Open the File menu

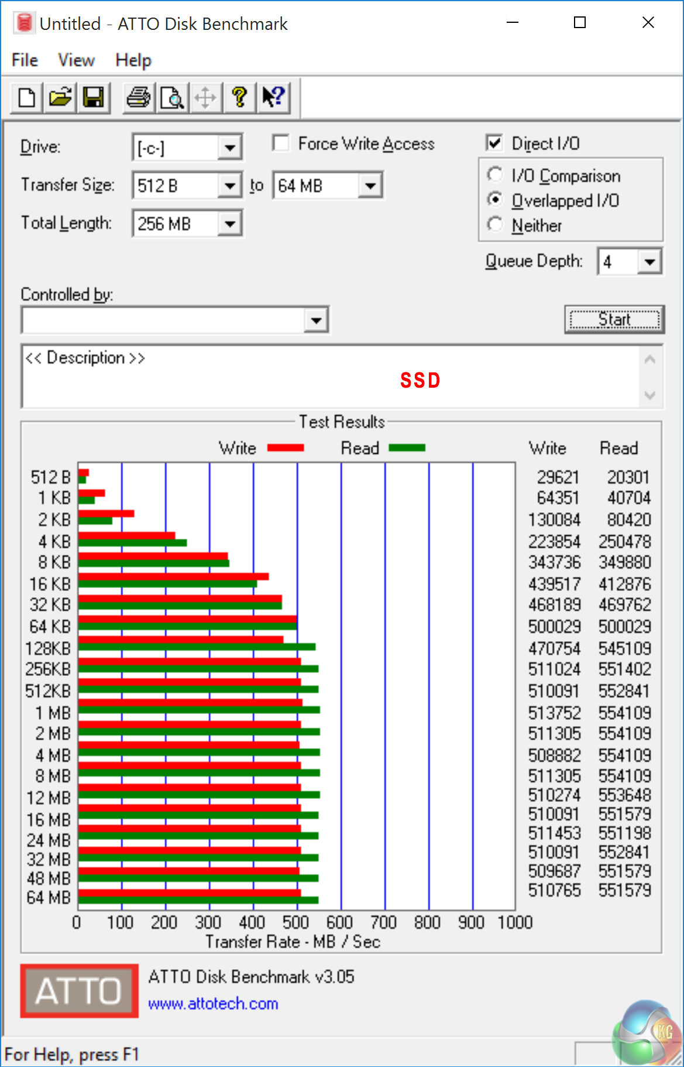25,60
